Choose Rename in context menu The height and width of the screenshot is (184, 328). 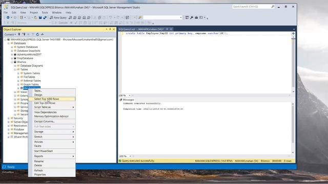tap(52, 162)
